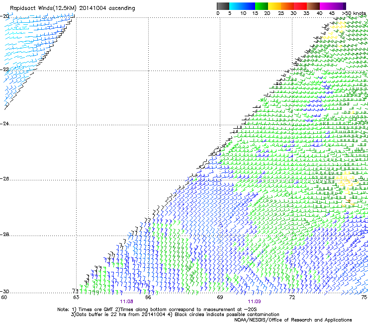Screen dimensions: 368x323
Task: Click the gray 0-5 knots color swatch
Action: point(223,6)
